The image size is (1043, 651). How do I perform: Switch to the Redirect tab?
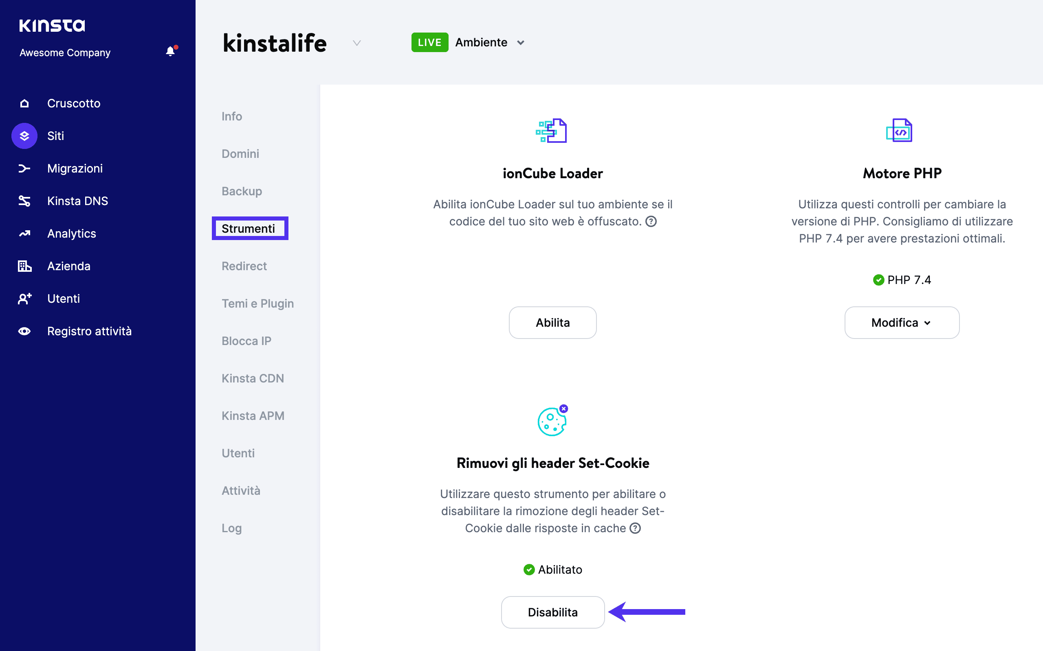tap(244, 266)
